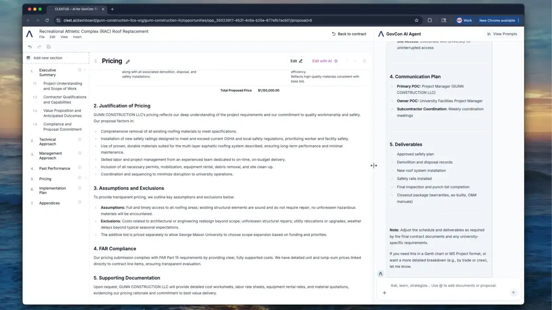This screenshot has height=310, width=552.
Task: Open Chrome extensions puzzle icon
Action: point(430,20)
